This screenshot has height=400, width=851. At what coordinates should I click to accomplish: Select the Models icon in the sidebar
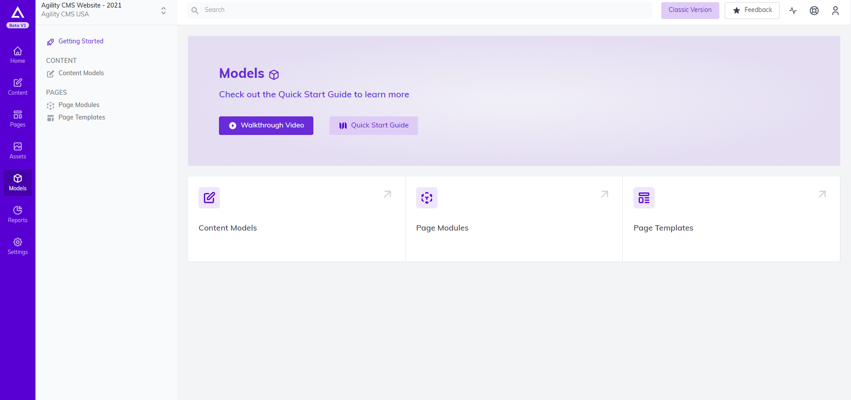click(18, 182)
